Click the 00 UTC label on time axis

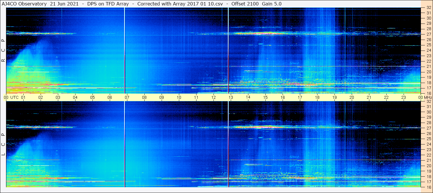coord(11,97)
